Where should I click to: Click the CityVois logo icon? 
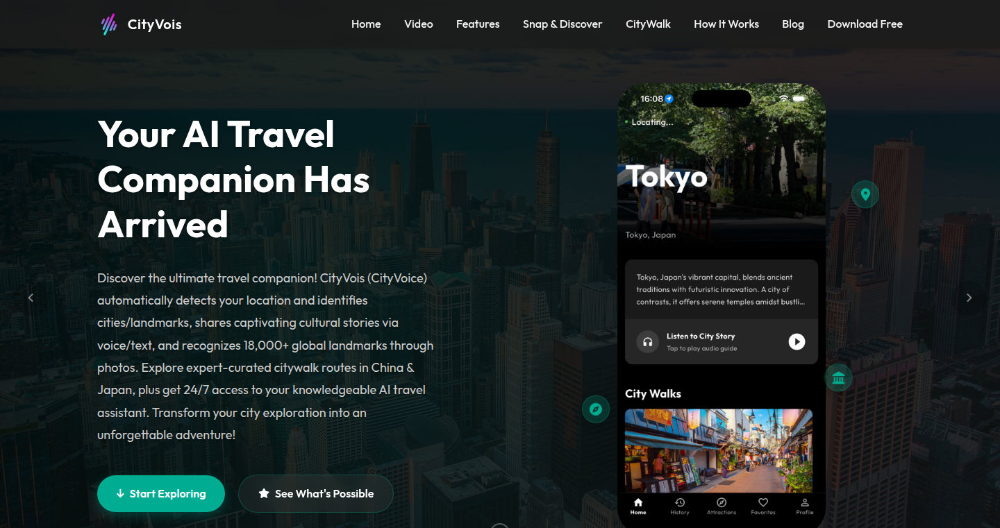tap(109, 24)
